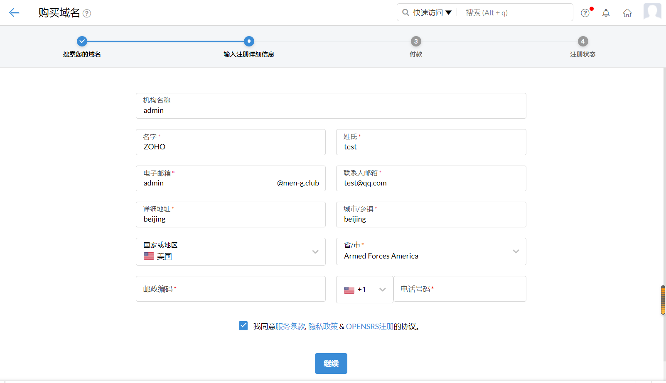Click into the 邮政编码 postal code field
The image size is (666, 383).
point(231,289)
